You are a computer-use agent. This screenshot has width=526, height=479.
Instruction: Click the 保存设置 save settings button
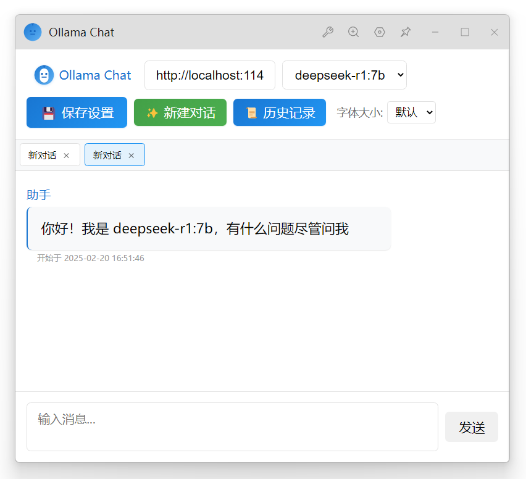click(x=77, y=112)
